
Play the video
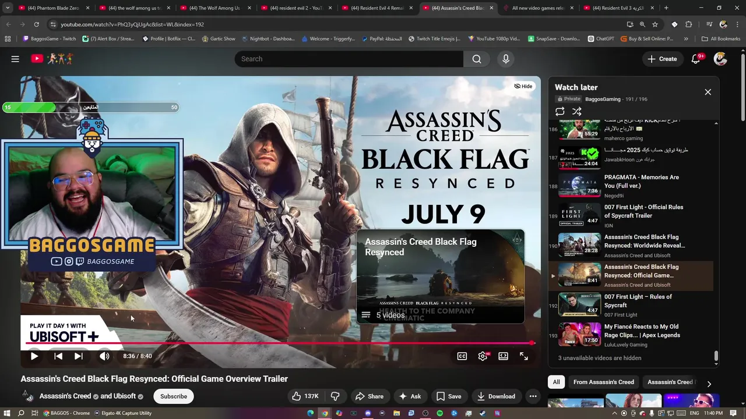[34, 356]
